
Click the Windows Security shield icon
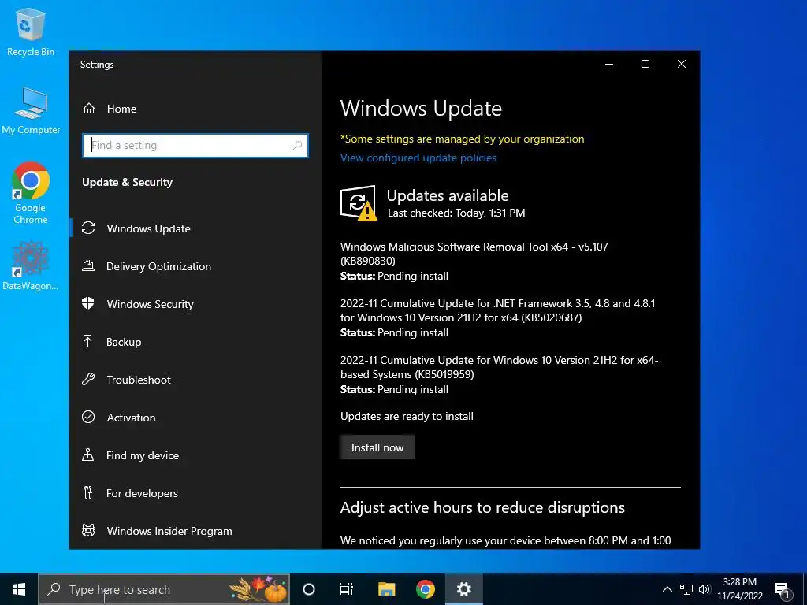pos(88,303)
